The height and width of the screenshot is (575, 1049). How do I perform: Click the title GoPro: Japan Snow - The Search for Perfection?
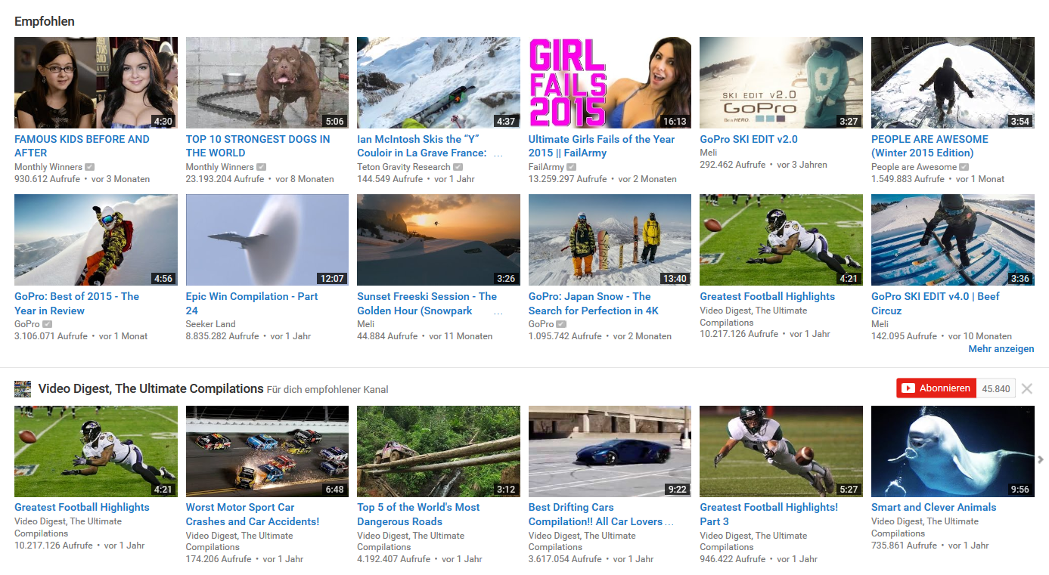tap(594, 304)
